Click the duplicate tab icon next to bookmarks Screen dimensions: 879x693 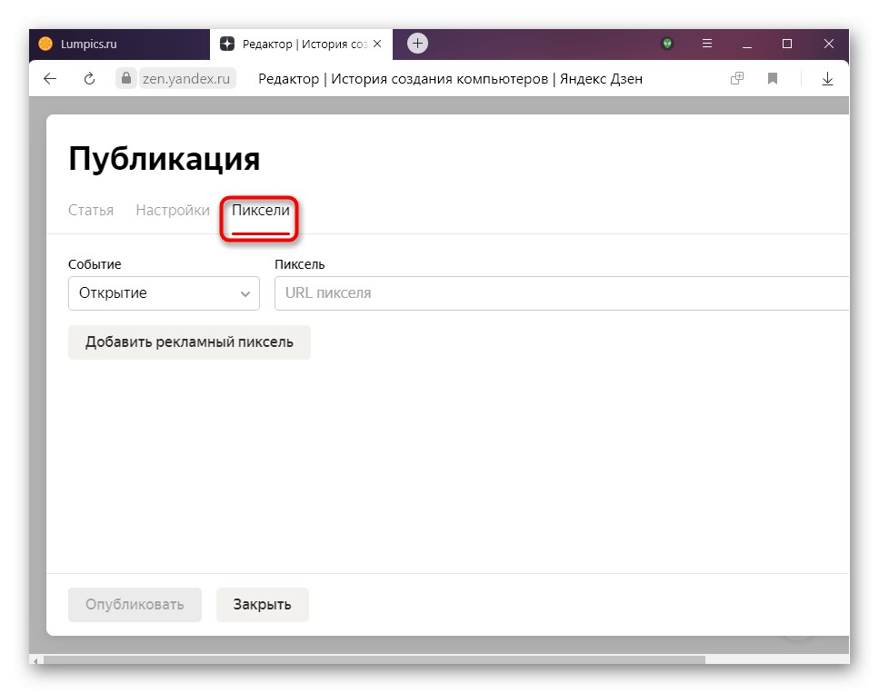point(736,79)
